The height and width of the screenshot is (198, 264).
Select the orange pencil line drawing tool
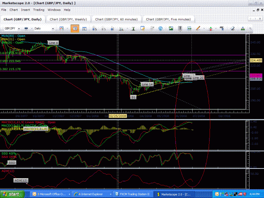[x=198, y=28]
